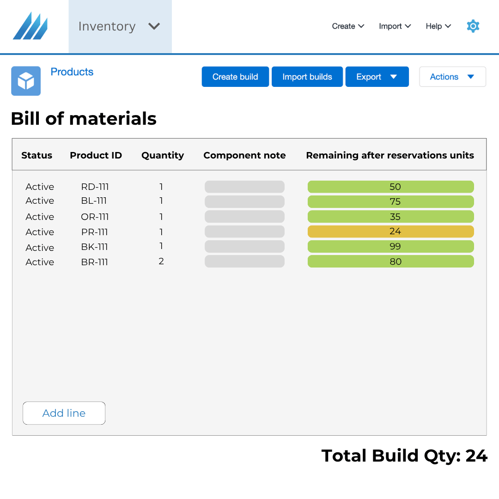499x499 pixels.
Task: Open the Import menu
Action: pyautogui.click(x=395, y=26)
